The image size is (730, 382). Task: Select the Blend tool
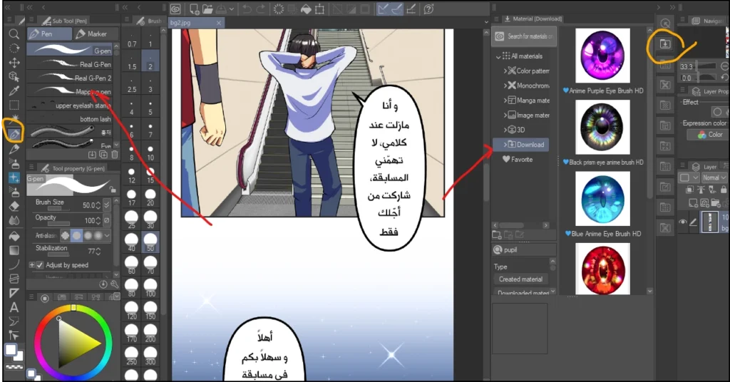tap(14, 220)
